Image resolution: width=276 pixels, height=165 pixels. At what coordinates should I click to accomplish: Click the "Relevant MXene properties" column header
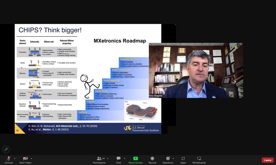(x=67, y=42)
